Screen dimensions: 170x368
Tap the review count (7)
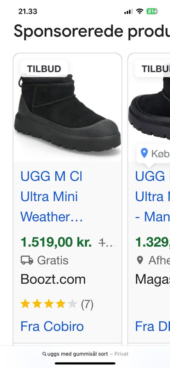[x=87, y=304]
